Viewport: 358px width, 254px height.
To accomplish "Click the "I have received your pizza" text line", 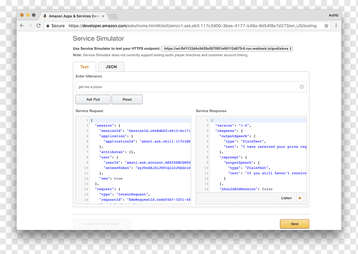I will [265, 147].
